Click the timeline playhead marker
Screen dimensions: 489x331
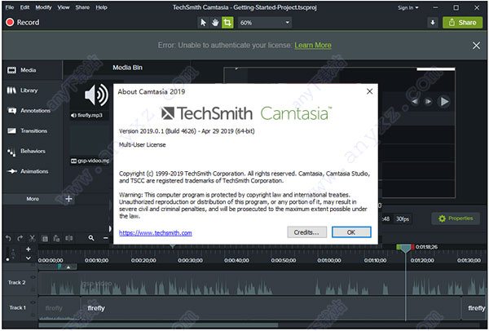[405, 249]
